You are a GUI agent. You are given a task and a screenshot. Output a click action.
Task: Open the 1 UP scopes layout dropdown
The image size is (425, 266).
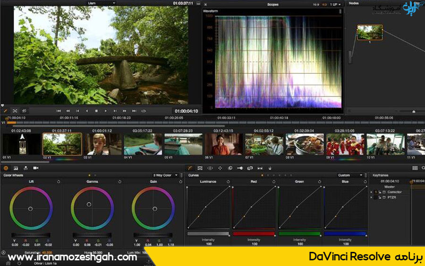point(335,5)
